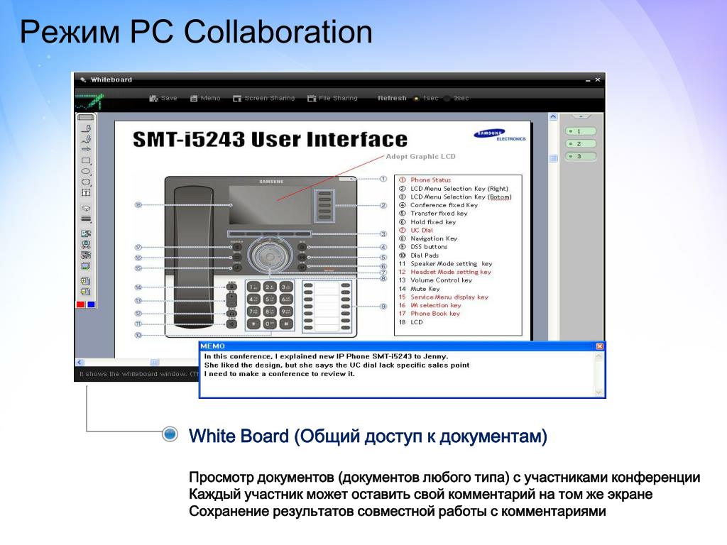Open File Sharing
The width and height of the screenshot is (727, 545).
point(332,98)
